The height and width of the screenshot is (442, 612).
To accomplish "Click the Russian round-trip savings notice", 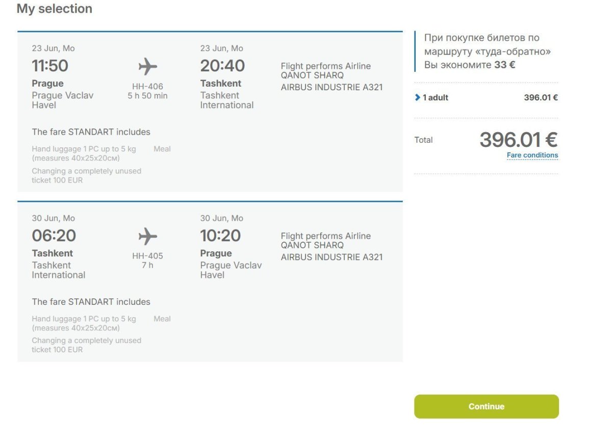I will [487, 51].
